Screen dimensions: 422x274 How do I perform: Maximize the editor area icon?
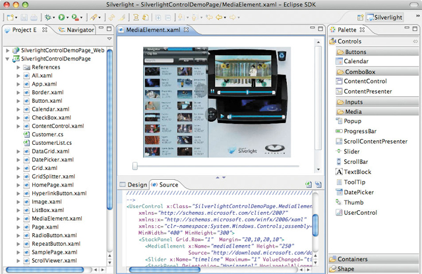point(320,28)
